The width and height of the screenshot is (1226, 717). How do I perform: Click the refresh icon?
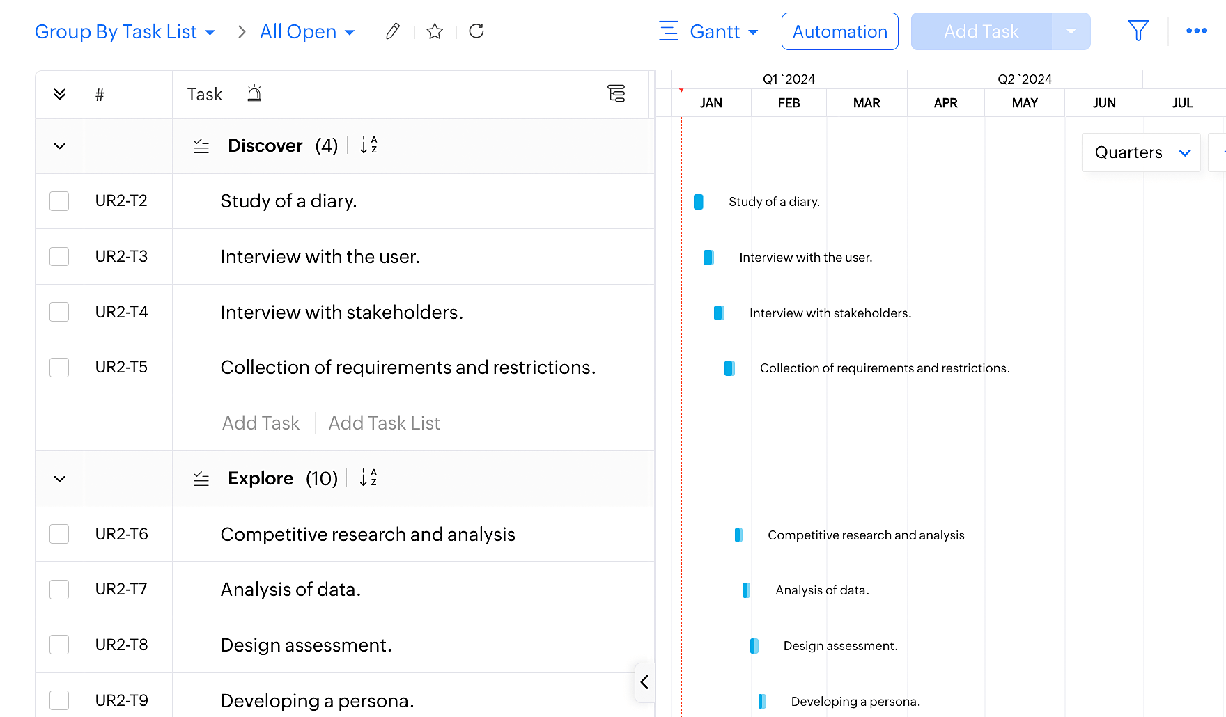(x=476, y=31)
